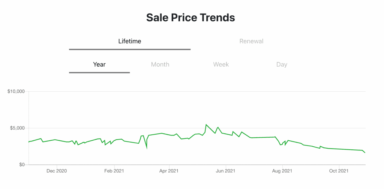Screen dimensions: 384x189
Task: Switch to the Month time range
Action: 160,64
